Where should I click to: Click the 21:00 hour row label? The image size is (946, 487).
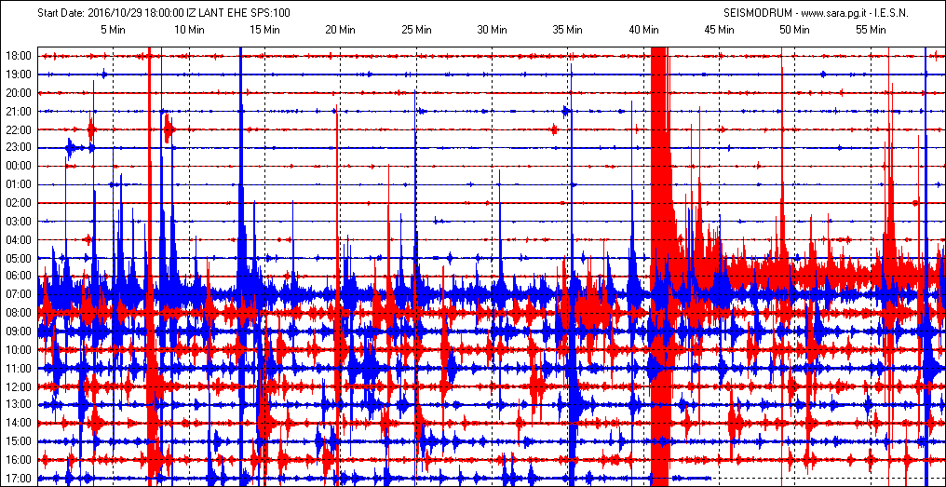pyautogui.click(x=18, y=112)
